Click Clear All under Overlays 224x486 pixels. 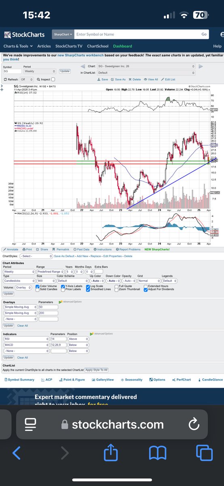(x=23, y=326)
